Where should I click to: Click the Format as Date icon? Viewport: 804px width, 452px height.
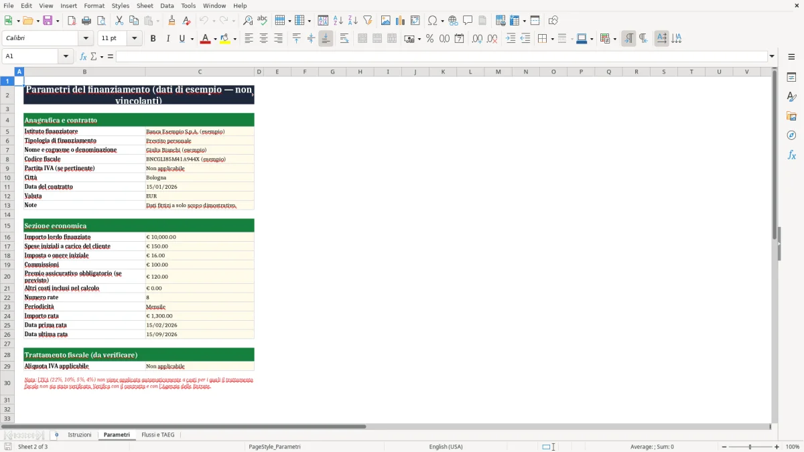click(x=460, y=39)
